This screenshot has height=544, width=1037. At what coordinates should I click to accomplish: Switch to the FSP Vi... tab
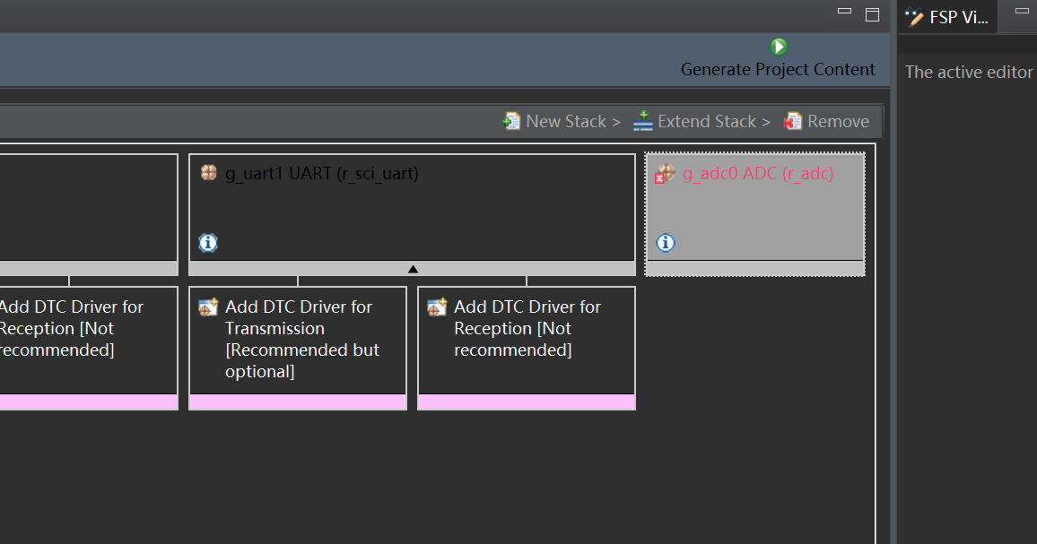pos(947,17)
